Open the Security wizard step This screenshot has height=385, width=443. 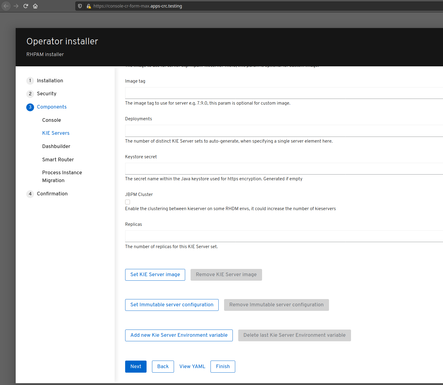coord(46,93)
